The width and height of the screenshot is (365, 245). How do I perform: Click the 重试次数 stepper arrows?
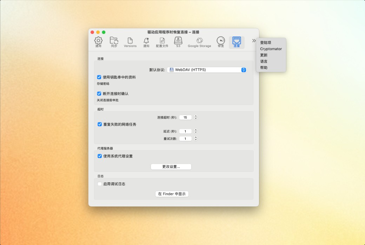pyautogui.click(x=196, y=139)
